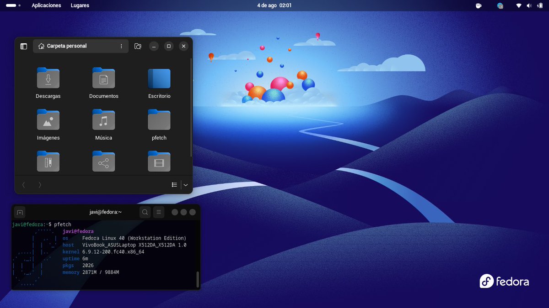This screenshot has height=308, width=549.
Task: Toggle the Files sidebar visibility
Action: (23, 46)
